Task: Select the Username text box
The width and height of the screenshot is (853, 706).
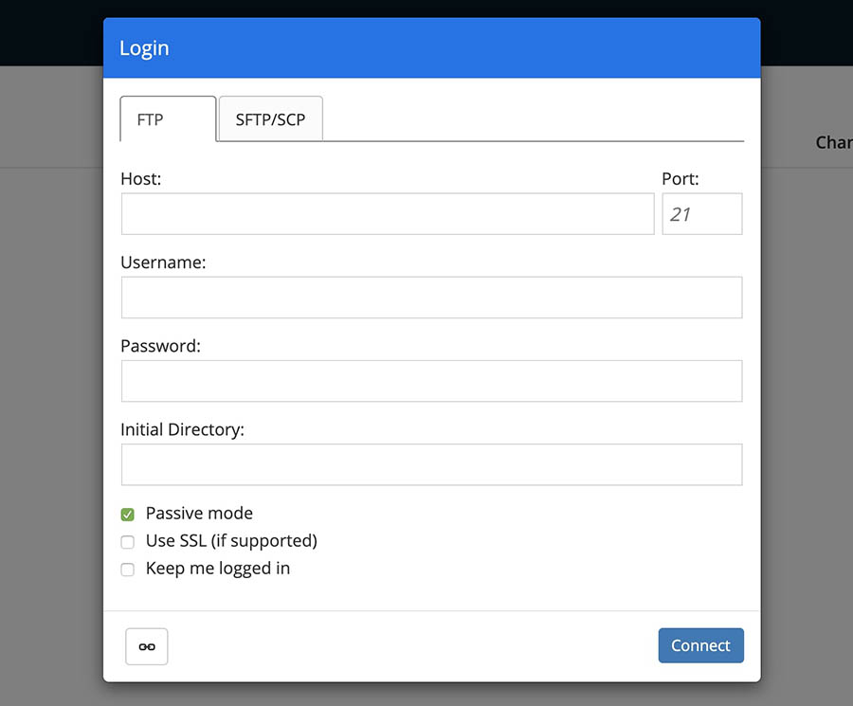Action: pyautogui.click(x=431, y=298)
